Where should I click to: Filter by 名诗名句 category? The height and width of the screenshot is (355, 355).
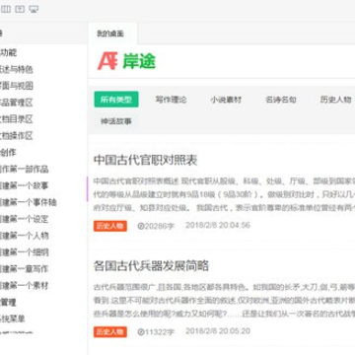tap(281, 100)
